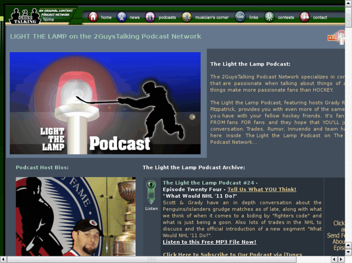Viewport: 352px width, 263px height.
Task: Open the contests menu item
Action: pos(286,17)
